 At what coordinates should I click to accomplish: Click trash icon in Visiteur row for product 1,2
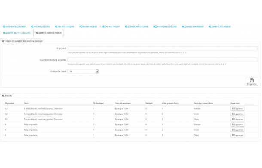point(232,109)
